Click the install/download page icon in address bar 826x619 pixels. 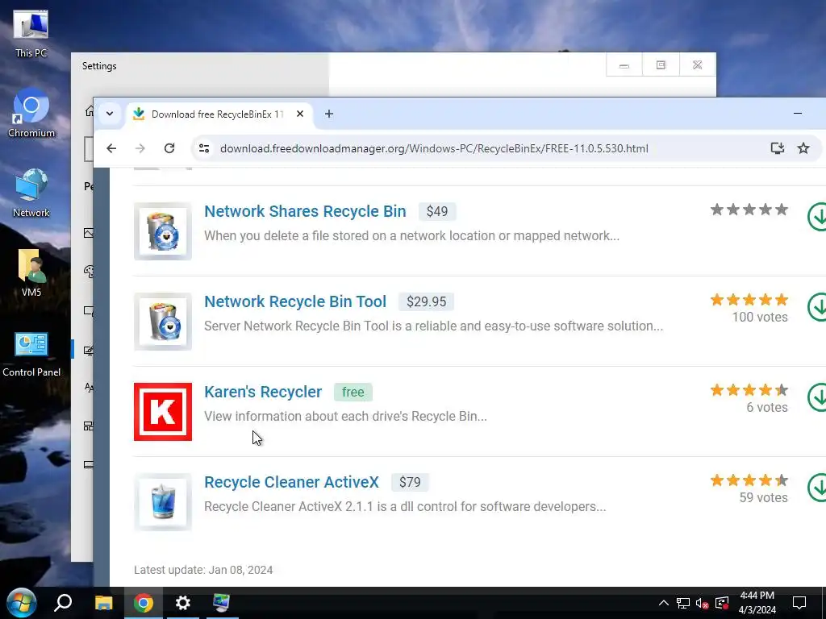click(777, 148)
